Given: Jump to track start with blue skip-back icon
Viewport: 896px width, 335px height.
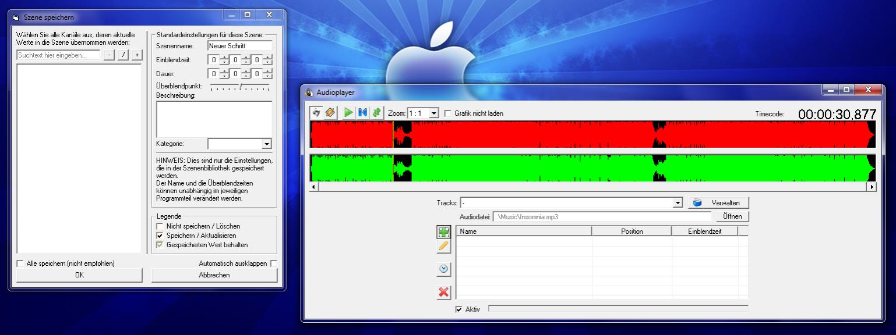Looking at the screenshot, I should point(362,113).
